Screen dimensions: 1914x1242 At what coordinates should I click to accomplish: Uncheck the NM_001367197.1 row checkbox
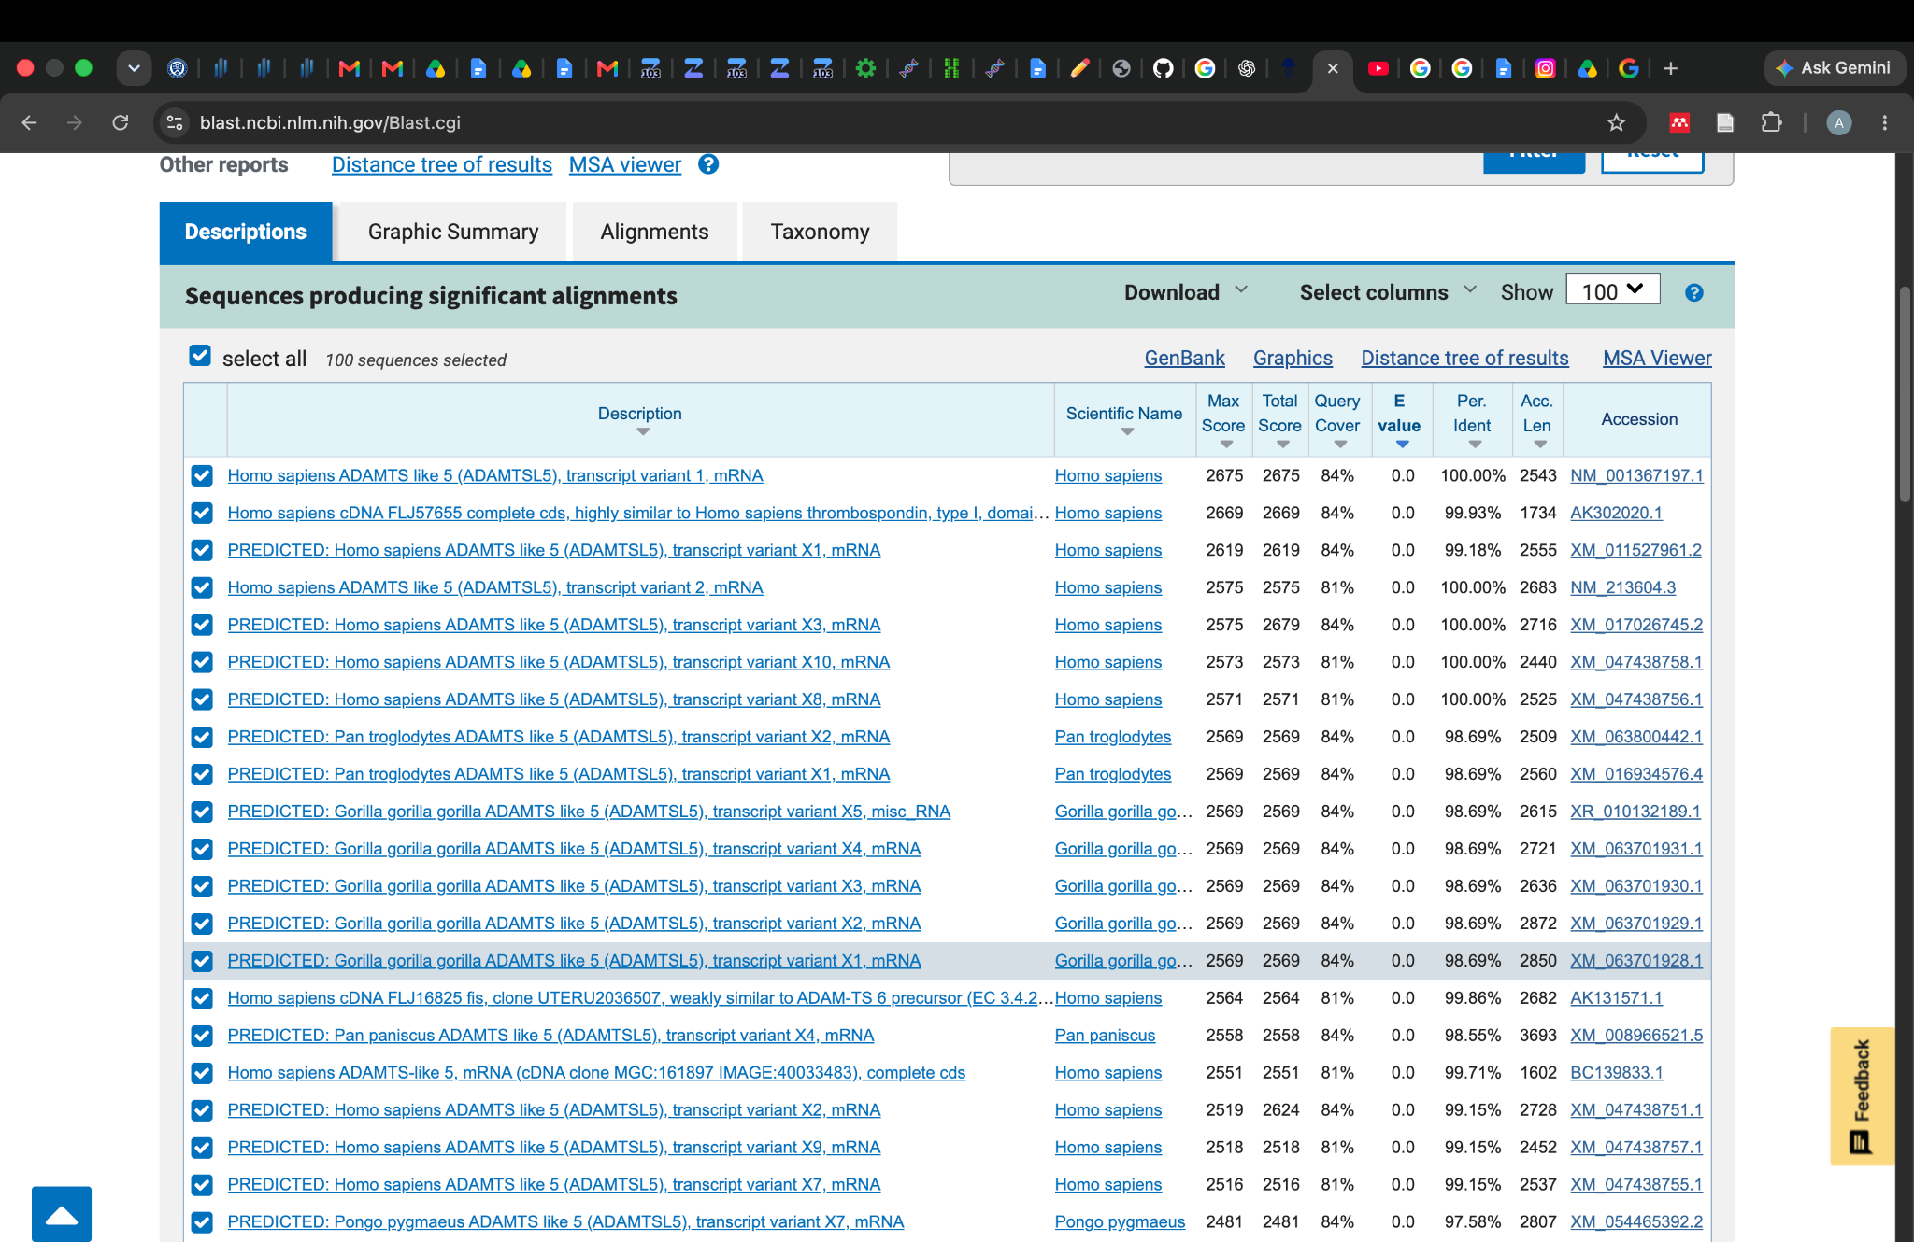click(202, 475)
